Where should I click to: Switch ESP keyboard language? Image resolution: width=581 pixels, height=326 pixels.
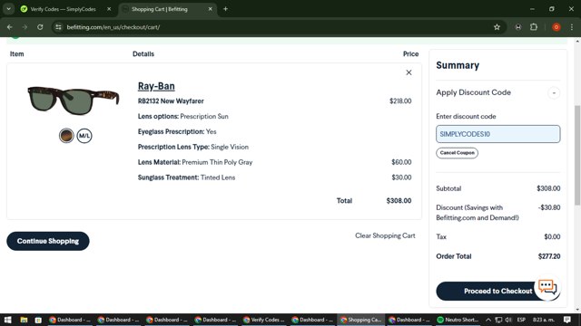(521, 320)
